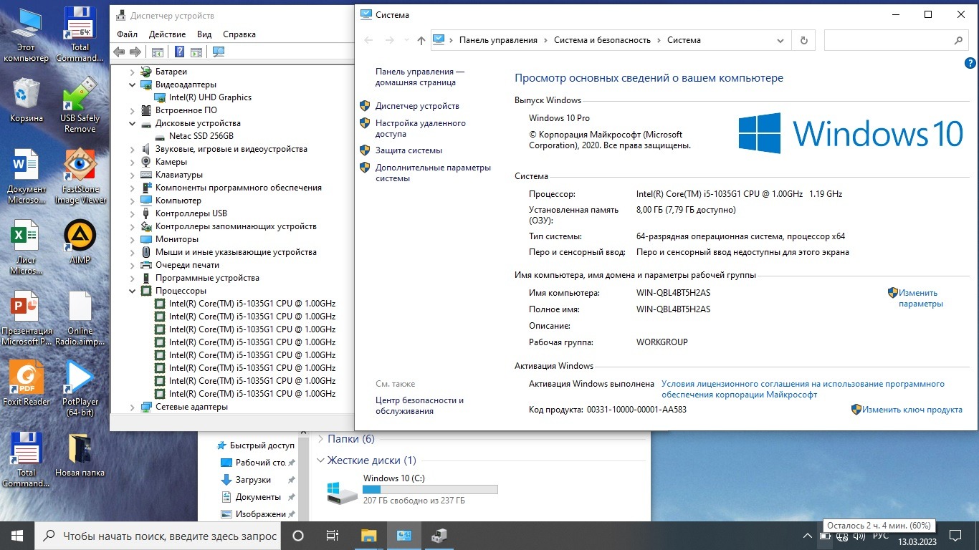
Task: Click the blue help icon in Система window
Action: 970,64
